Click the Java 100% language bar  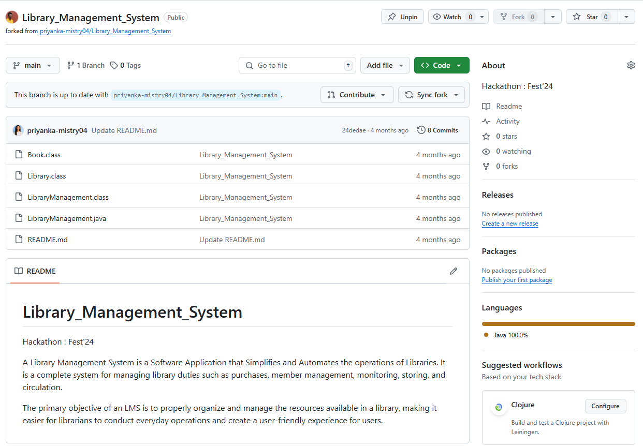coord(558,324)
